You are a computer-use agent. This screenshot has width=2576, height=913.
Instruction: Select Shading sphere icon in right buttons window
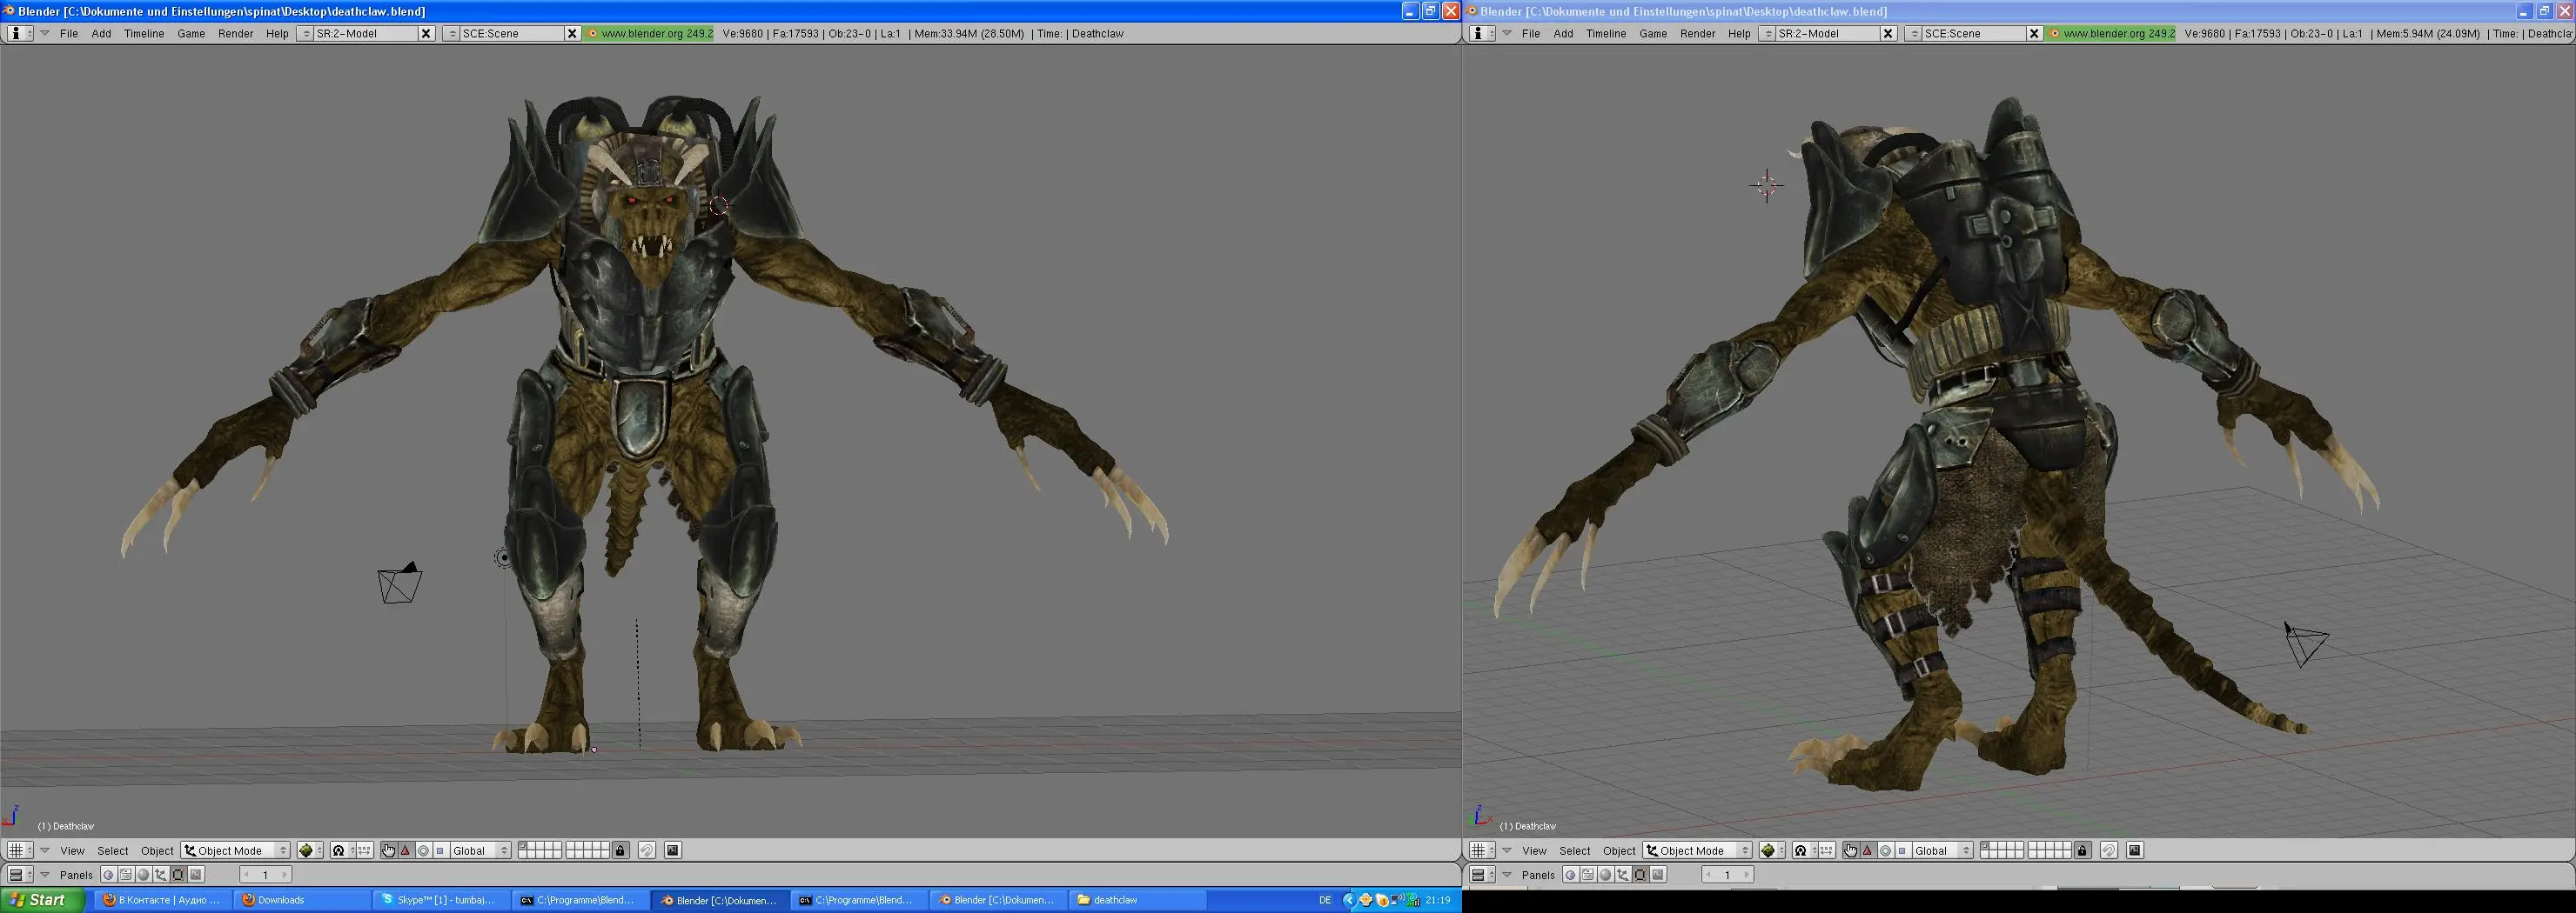click(x=1606, y=874)
